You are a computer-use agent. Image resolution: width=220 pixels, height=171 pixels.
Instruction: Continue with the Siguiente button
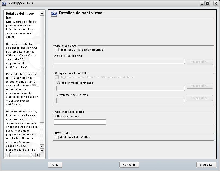pos(206,165)
